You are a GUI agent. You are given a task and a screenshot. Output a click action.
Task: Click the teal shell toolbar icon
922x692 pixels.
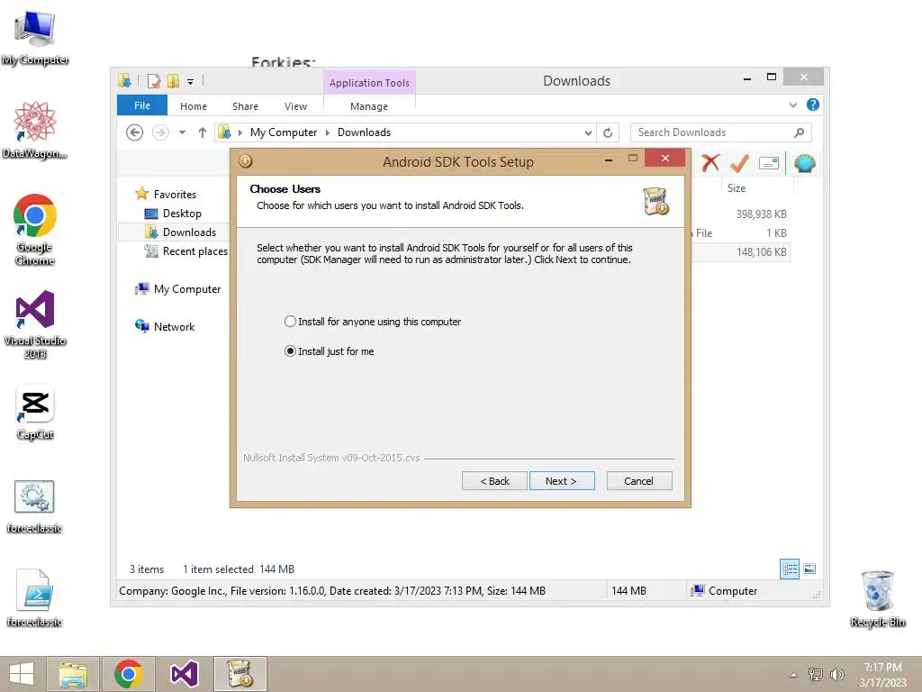pyautogui.click(x=804, y=163)
